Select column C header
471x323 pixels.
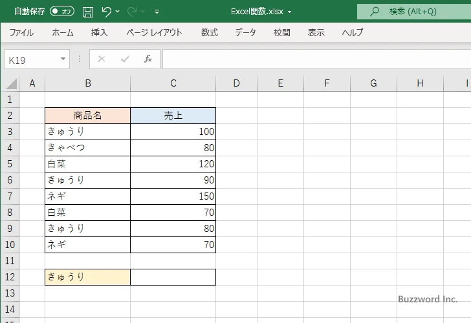tap(173, 83)
